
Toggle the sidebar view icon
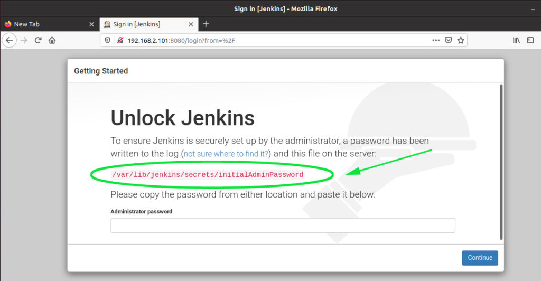pos(530,40)
